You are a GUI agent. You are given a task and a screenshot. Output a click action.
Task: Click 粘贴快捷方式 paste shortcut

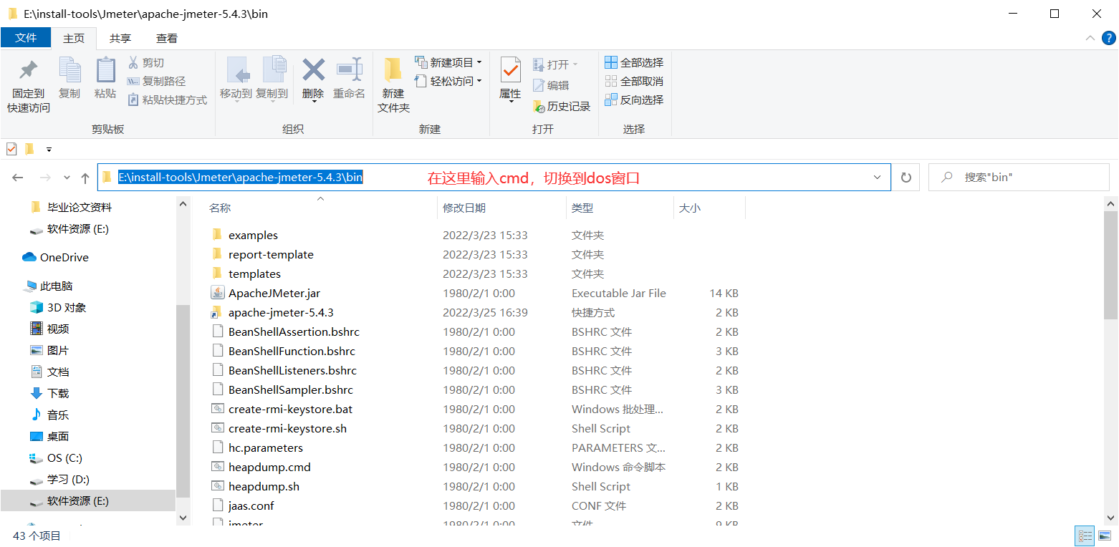pyautogui.click(x=167, y=100)
